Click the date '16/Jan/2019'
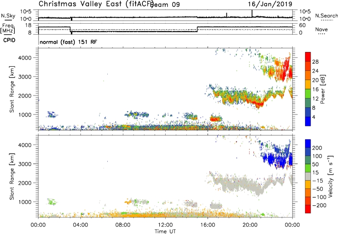This screenshot has width=338, height=234. tap(270, 4)
